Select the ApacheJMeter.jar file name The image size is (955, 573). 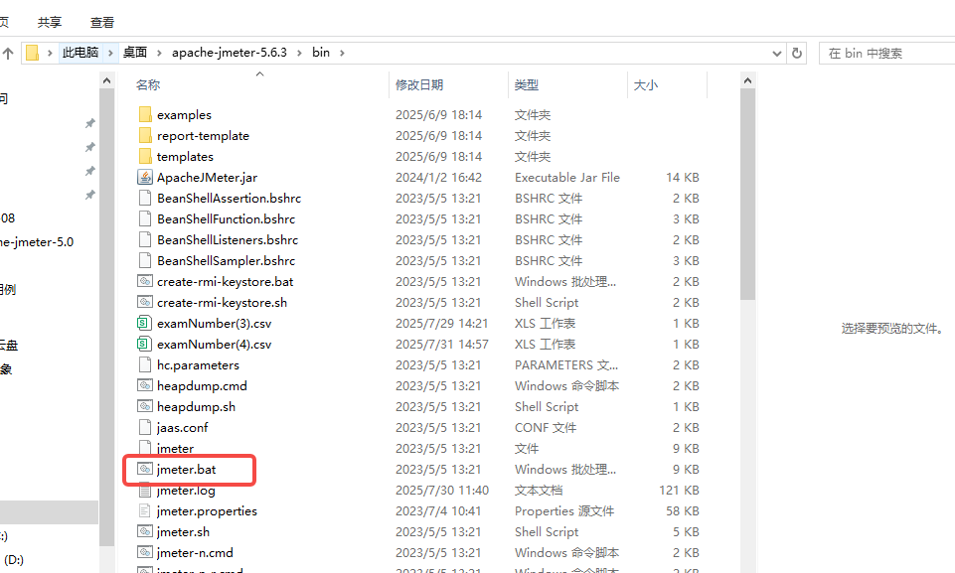click(x=207, y=177)
